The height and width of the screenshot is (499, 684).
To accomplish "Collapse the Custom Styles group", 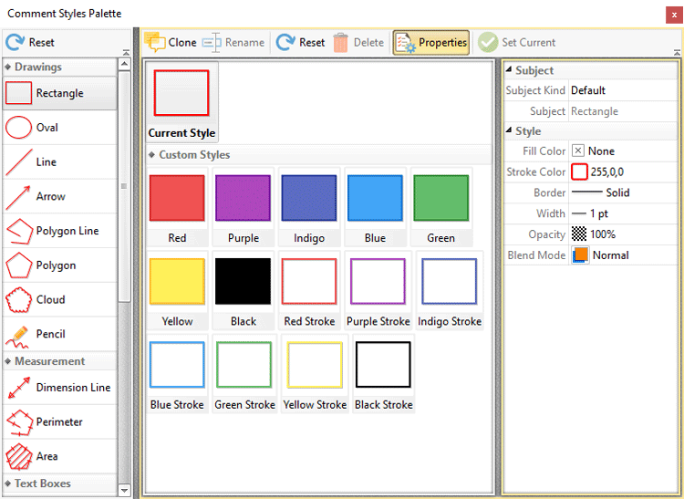I will (152, 155).
